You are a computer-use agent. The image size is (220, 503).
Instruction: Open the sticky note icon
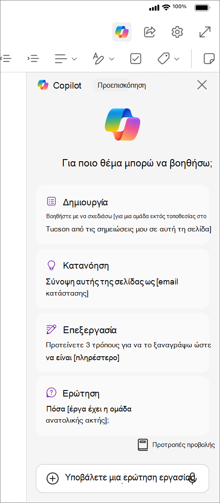pos(209,59)
